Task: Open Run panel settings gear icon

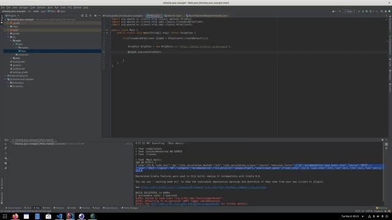Action: tap(382, 140)
